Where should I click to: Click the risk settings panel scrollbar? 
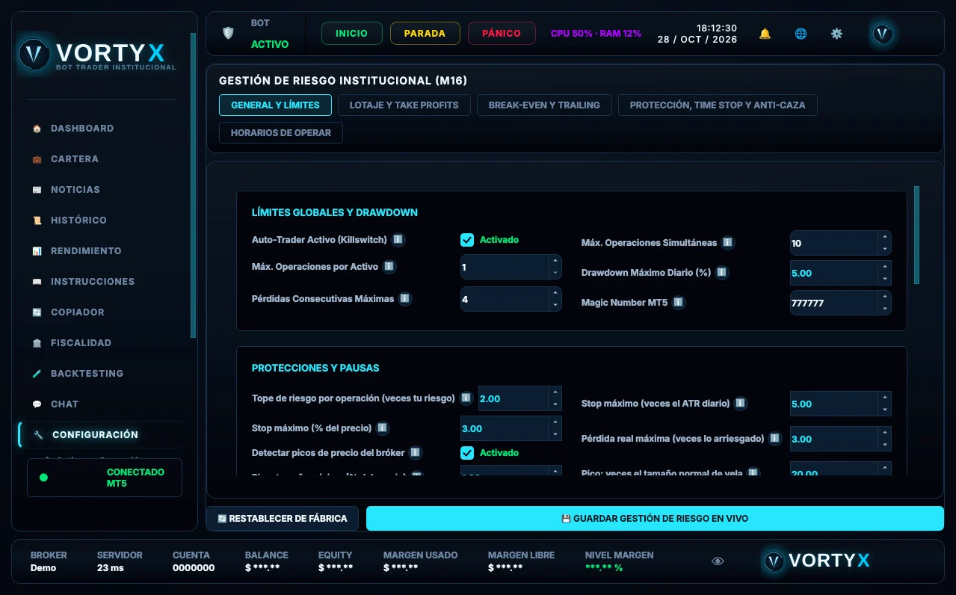click(916, 235)
